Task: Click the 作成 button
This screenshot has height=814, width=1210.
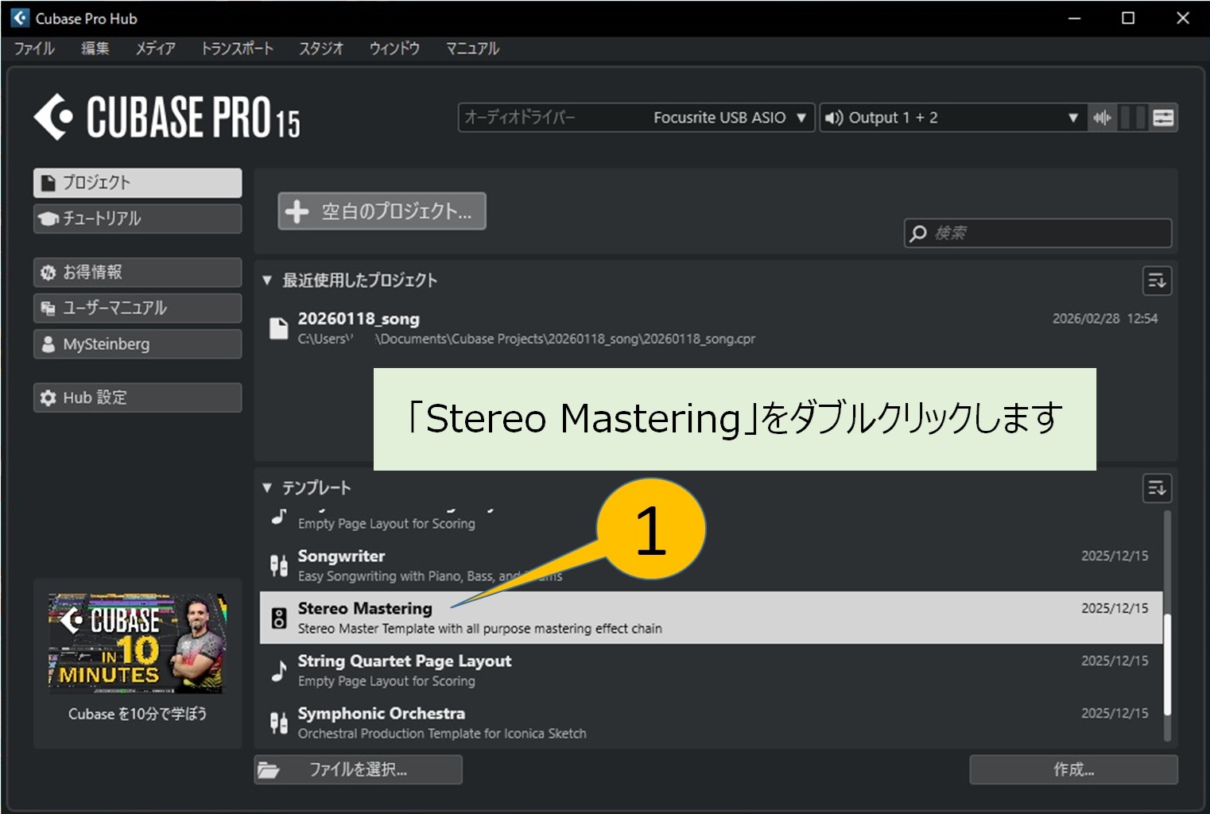Action: [1072, 769]
